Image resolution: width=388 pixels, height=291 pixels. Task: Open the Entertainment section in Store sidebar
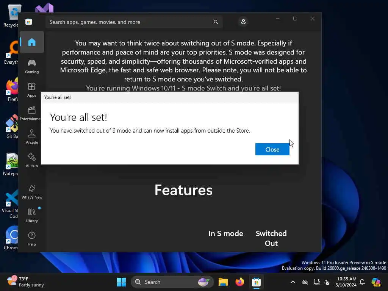tap(30, 114)
